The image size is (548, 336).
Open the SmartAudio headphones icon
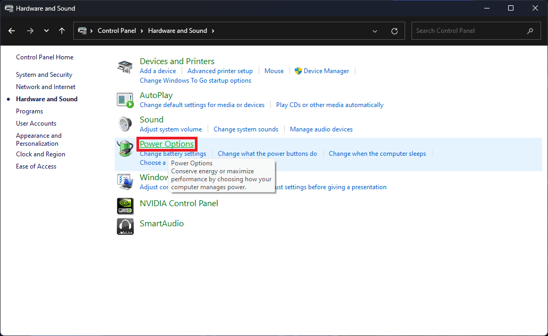tap(125, 226)
